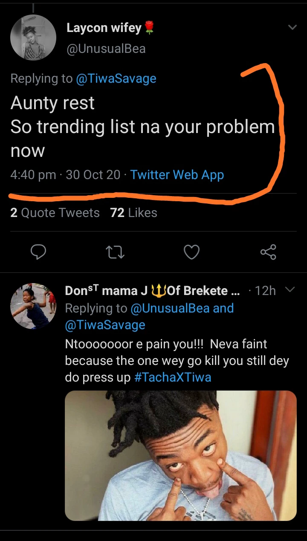Image resolution: width=307 pixels, height=541 pixels.
Task: Tap the Laycon wifey display name
Action: coord(104,28)
